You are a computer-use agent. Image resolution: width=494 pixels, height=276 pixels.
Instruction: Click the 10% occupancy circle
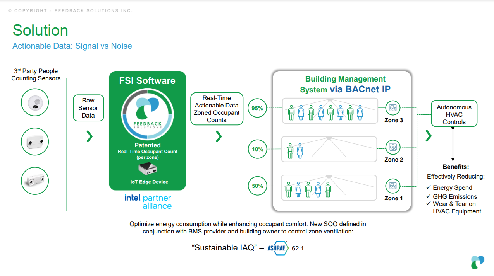[257, 149]
